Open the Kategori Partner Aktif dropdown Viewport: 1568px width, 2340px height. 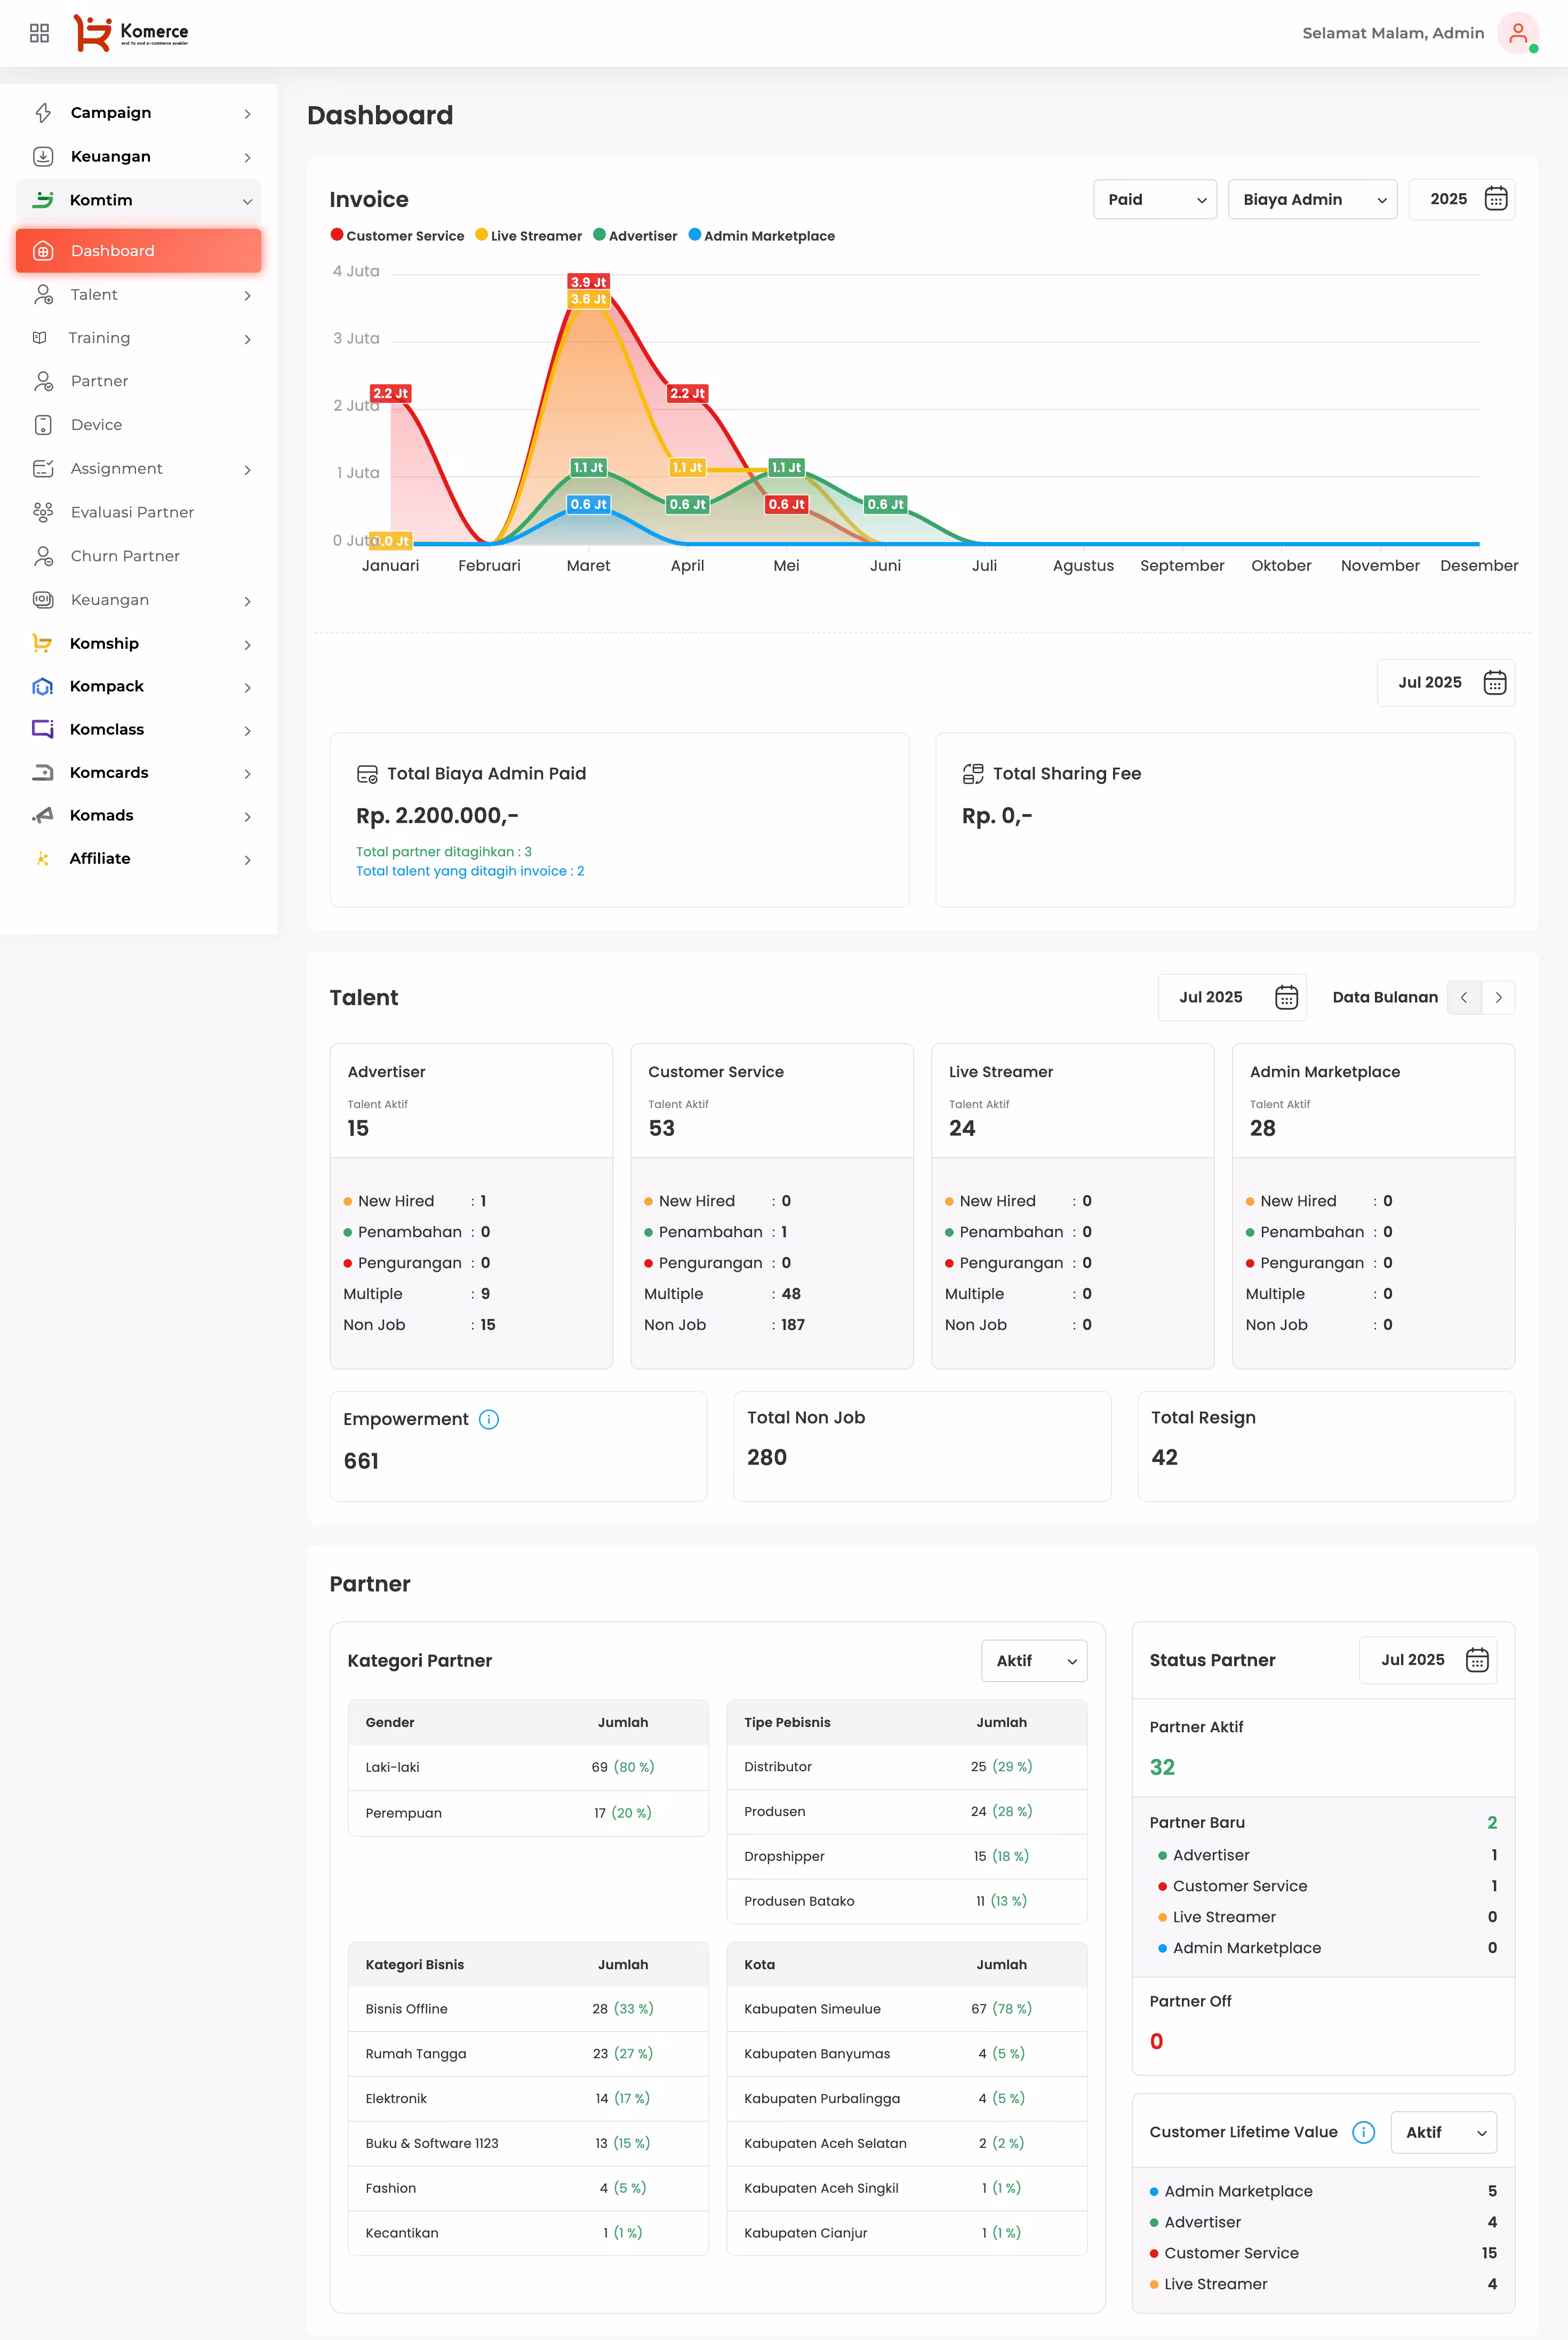coord(1034,1661)
